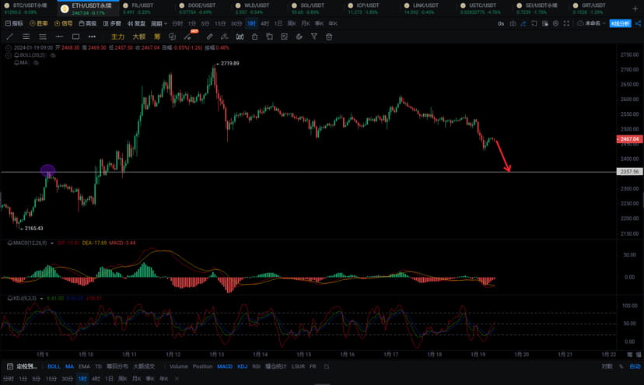
Task: Select the 1日 timeframe in bottom bar
Action: click(109, 379)
